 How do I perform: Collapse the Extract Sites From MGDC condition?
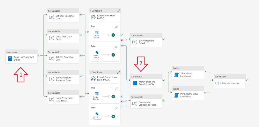coord(119,11)
